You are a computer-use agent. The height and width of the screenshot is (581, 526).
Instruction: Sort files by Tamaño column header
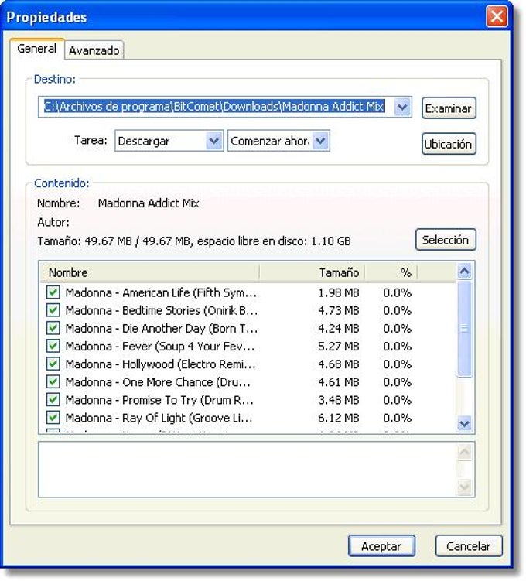click(x=313, y=272)
